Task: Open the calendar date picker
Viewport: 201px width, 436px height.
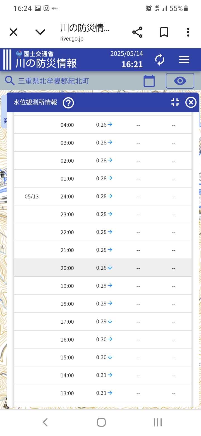Action: (x=149, y=81)
